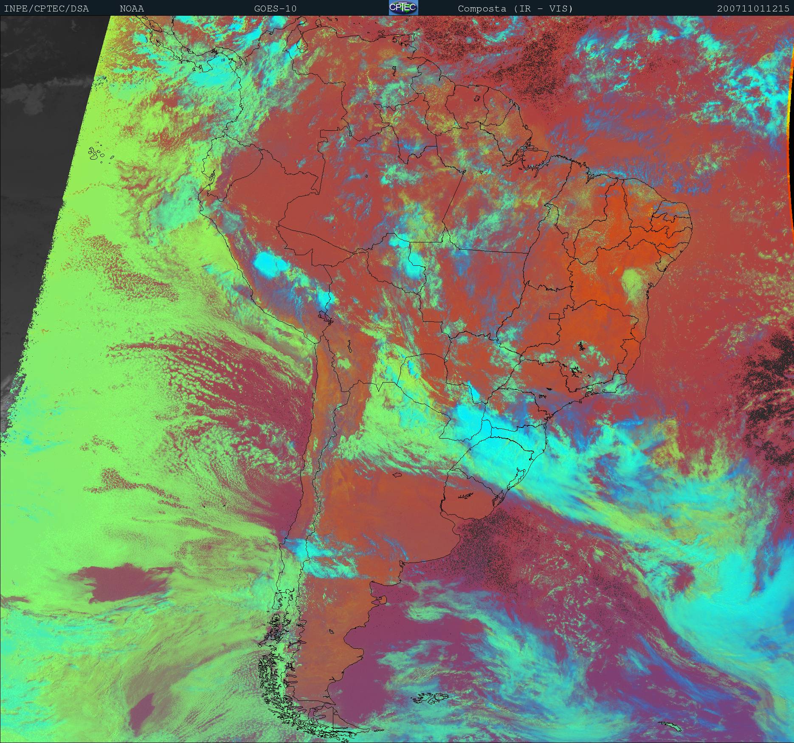Click the "INPE/CPTEC/DSA" header text
The image size is (794, 743).
[x=47, y=8]
